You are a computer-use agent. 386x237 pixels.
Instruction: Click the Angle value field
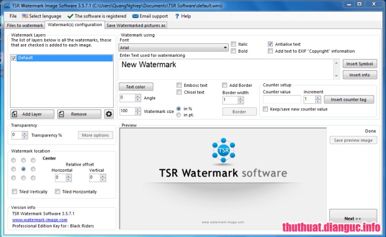pos(127,97)
